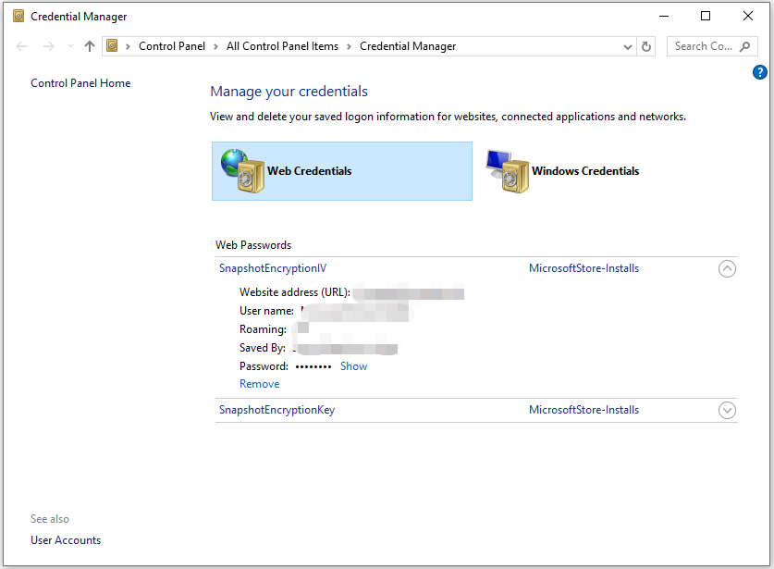This screenshot has width=774, height=569.
Task: Click the refresh icon in the address bar
Action: [x=647, y=45]
